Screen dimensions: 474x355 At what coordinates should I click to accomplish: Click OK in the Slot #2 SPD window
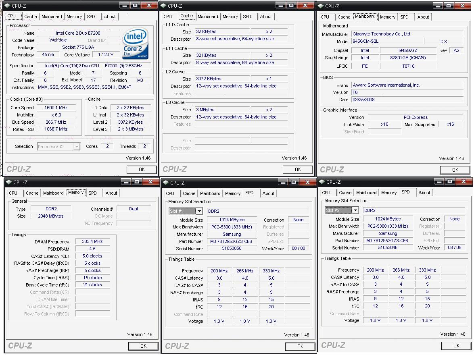point(456,346)
